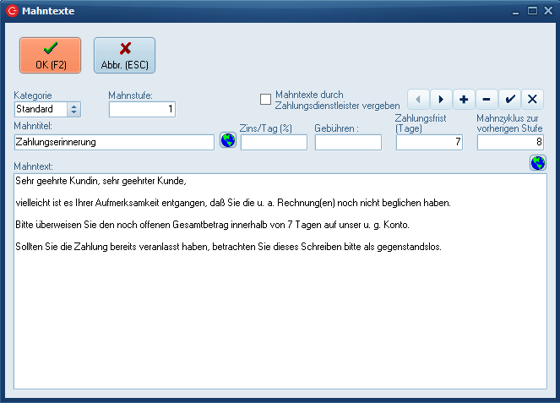Select the Gebühren input field
The height and width of the screenshot is (403, 560).
coord(348,142)
